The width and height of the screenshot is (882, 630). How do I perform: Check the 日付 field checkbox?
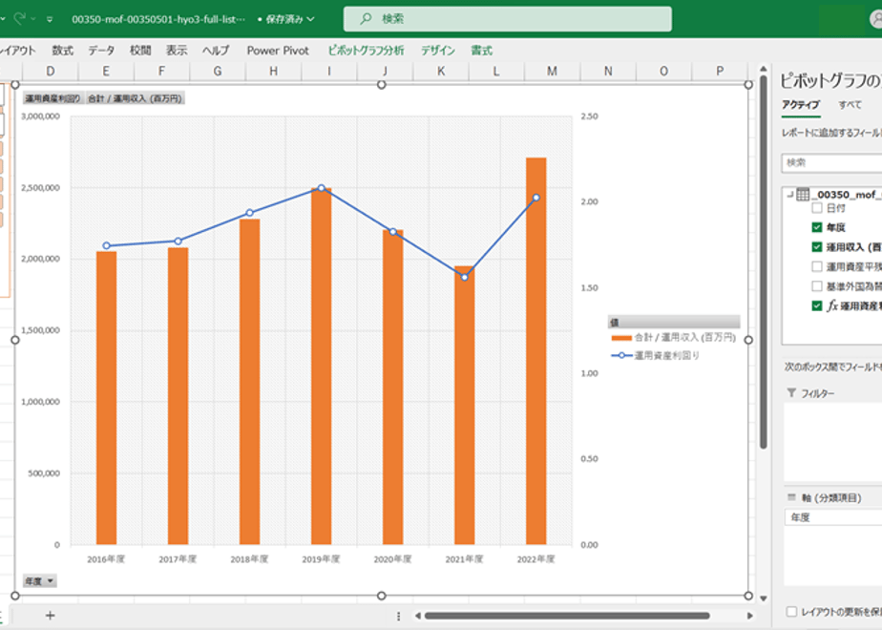[x=817, y=208]
